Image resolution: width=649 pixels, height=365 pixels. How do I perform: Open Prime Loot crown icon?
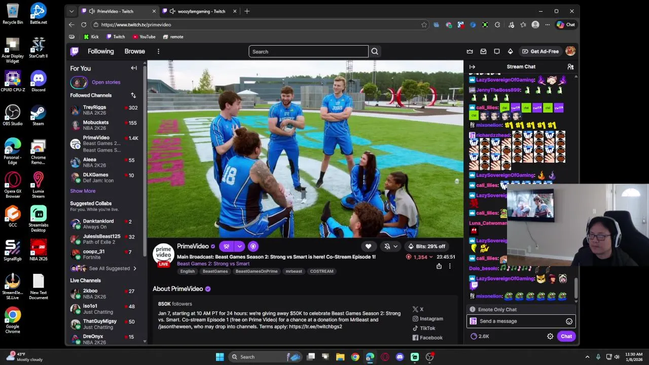click(470, 51)
